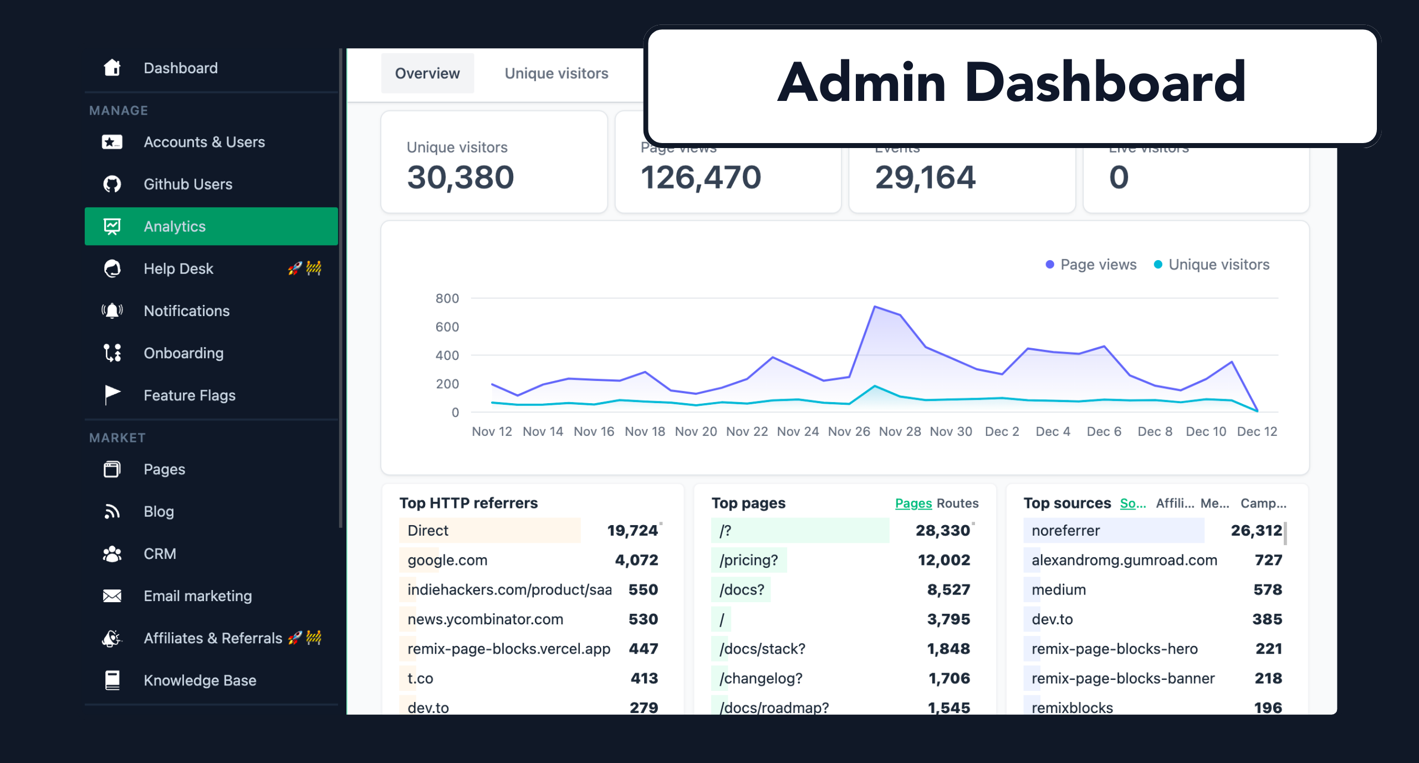Click the Help Desk headset icon
Screen dimensions: 1419x763
tap(112, 268)
